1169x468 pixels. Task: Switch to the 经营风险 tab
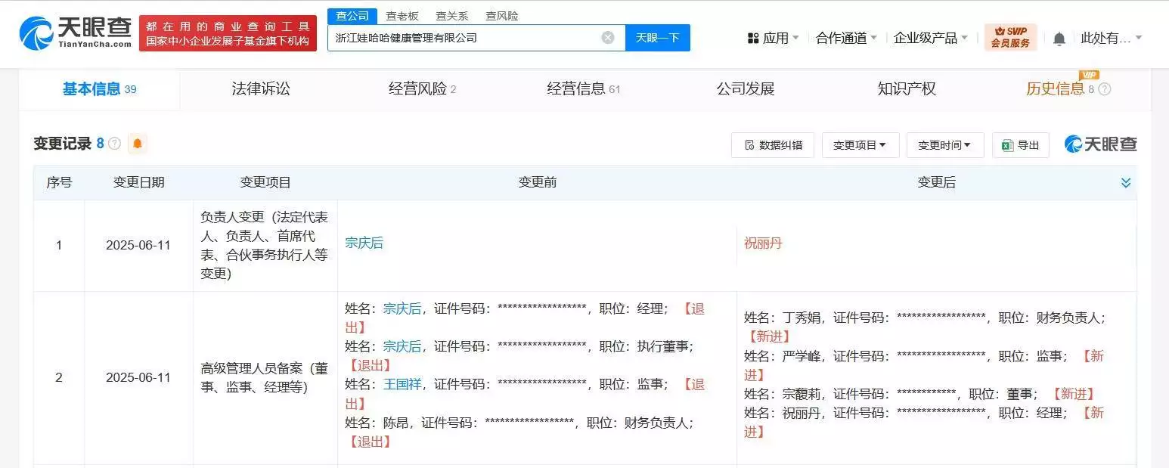coord(422,89)
